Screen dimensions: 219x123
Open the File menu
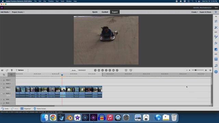[35, 1]
